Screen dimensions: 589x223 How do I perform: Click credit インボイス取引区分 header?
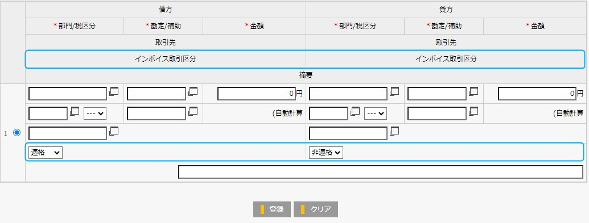point(446,59)
